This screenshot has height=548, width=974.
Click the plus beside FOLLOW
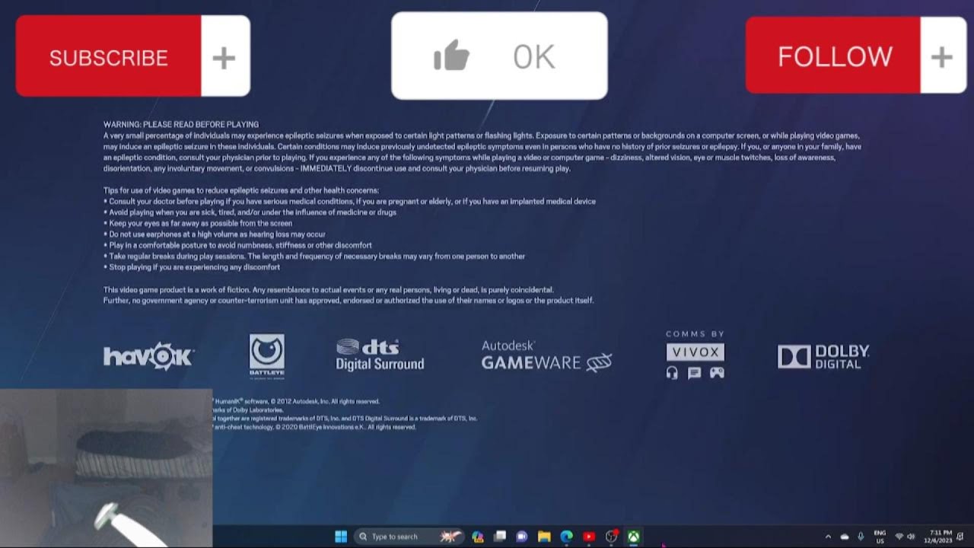[942, 56]
